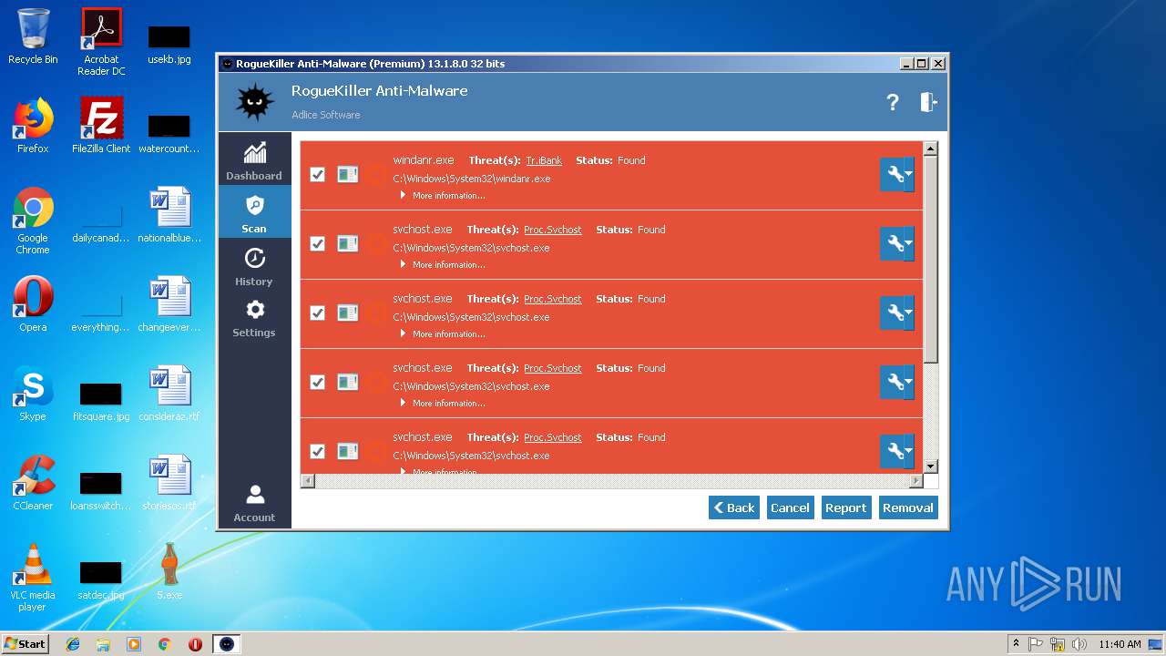The image size is (1166, 656).
Task: Expand More information under the first svchost.exe
Action: point(443,264)
